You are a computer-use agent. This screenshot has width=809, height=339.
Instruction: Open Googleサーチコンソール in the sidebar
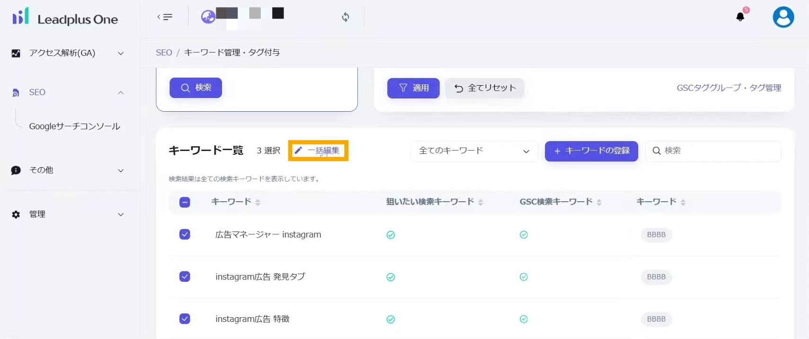point(74,126)
